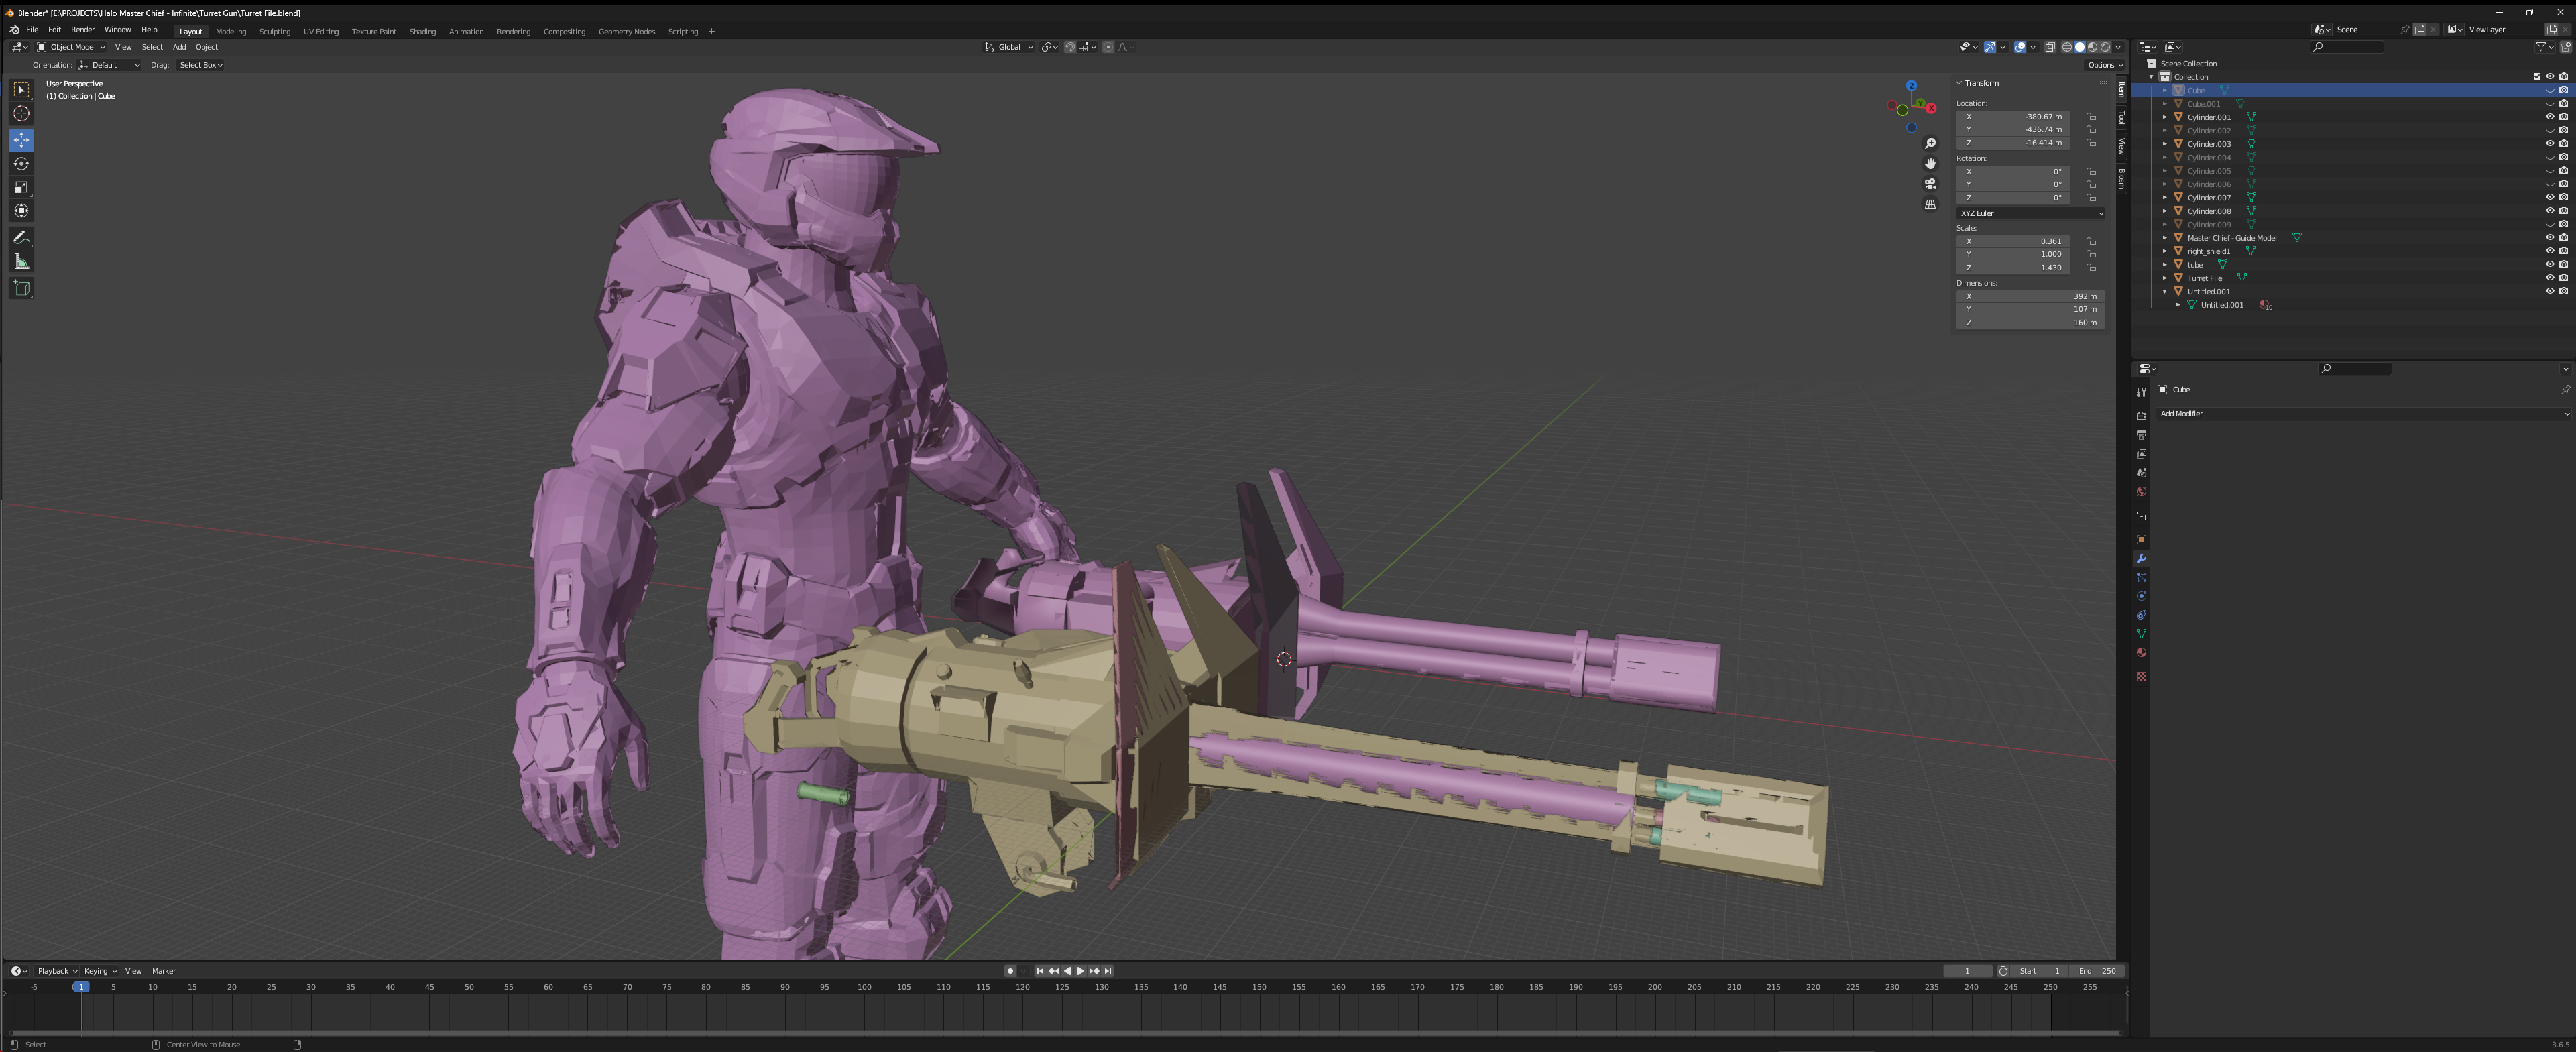This screenshot has height=1052, width=2576.
Task: Toggle snapping magnet in header
Action: [x=1070, y=47]
